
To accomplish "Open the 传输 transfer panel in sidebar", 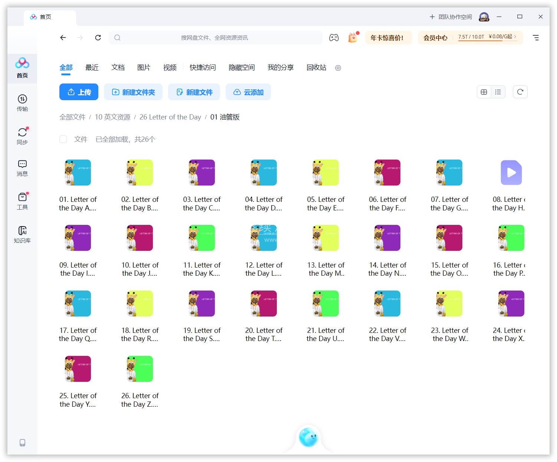I will 22,103.
